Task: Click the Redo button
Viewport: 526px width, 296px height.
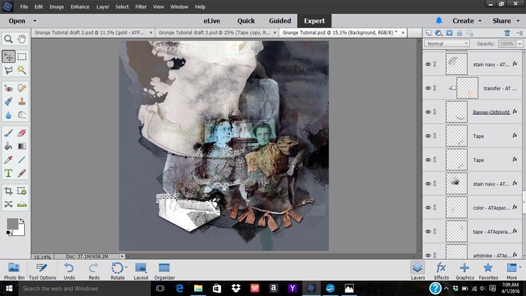Action: (94, 271)
